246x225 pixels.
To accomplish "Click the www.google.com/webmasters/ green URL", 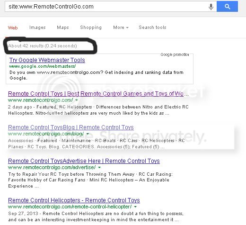I will point(43,66).
